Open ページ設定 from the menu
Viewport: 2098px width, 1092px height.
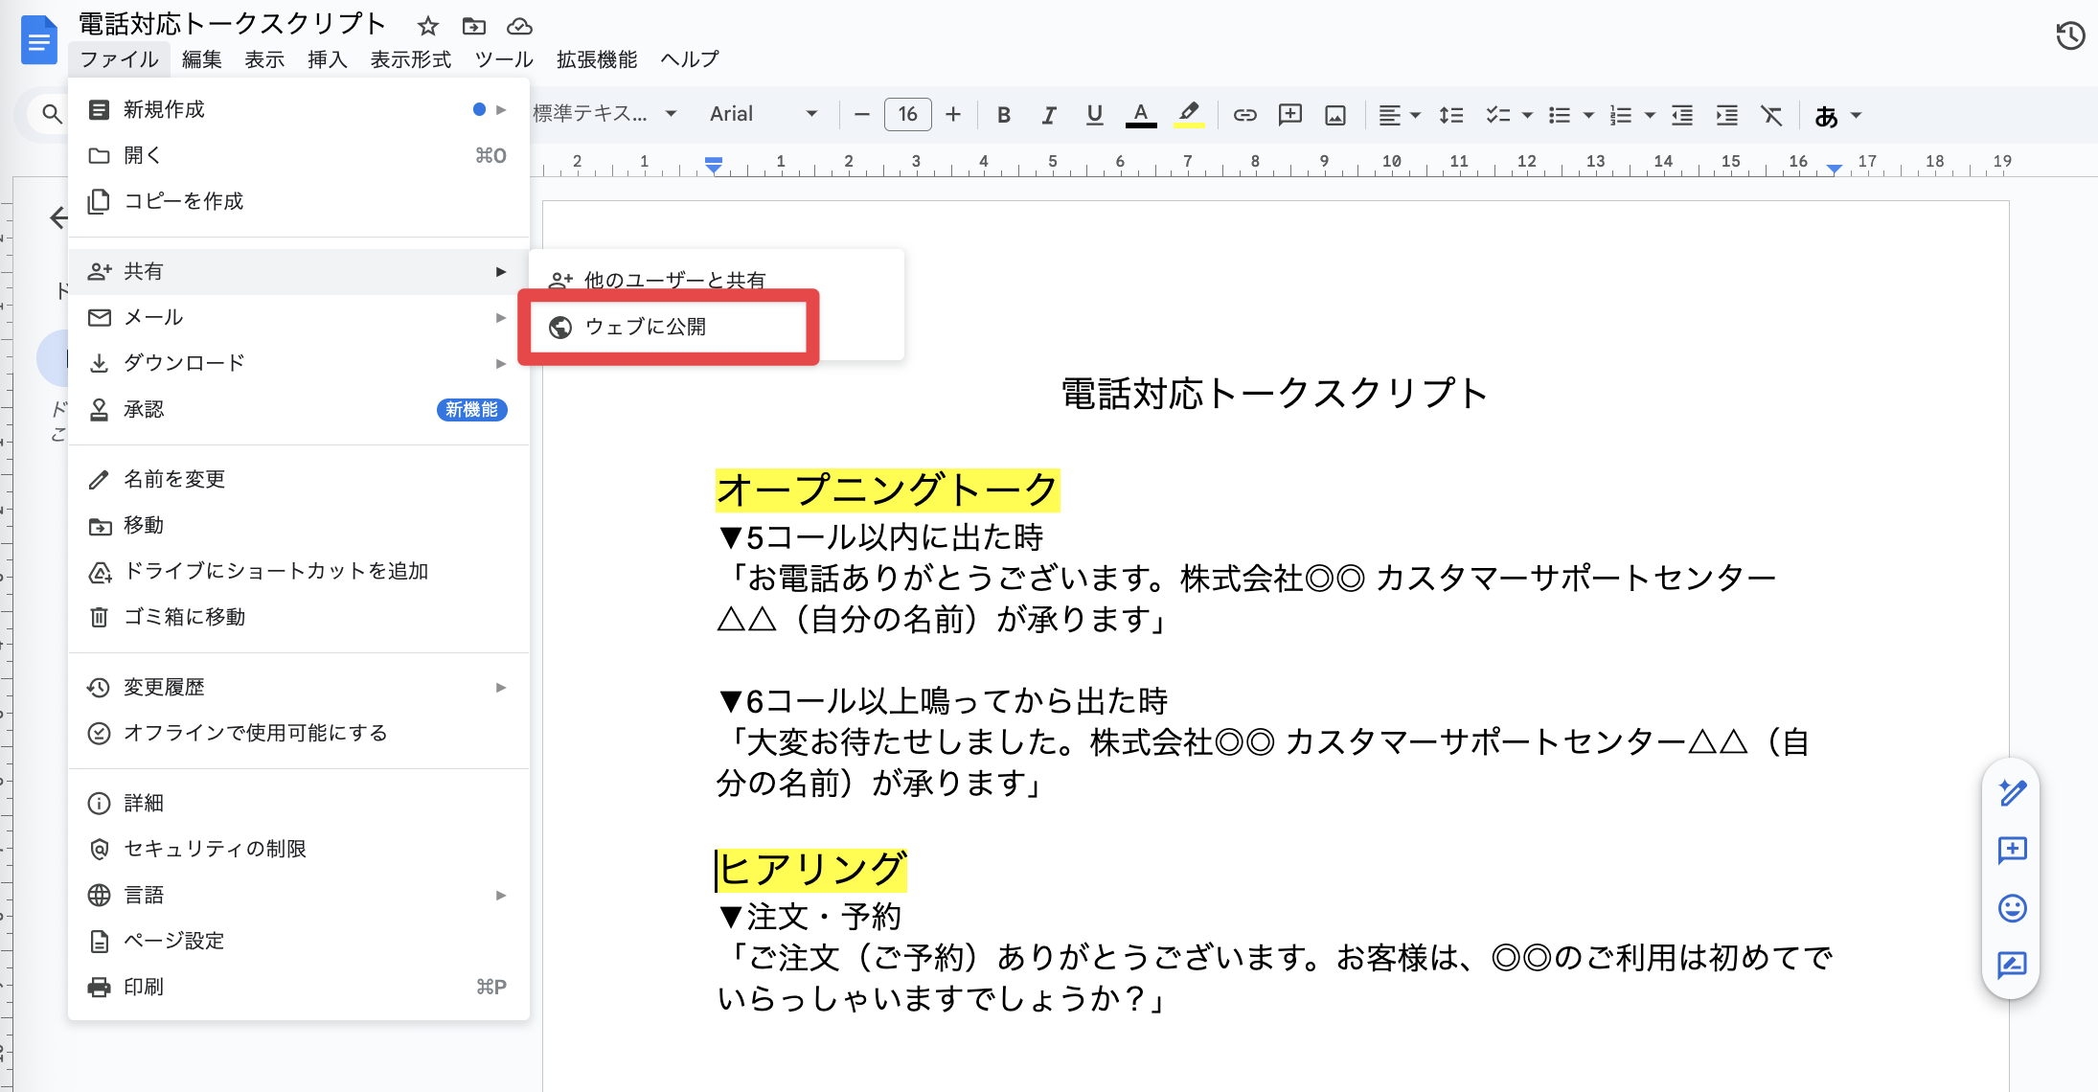[299, 941]
